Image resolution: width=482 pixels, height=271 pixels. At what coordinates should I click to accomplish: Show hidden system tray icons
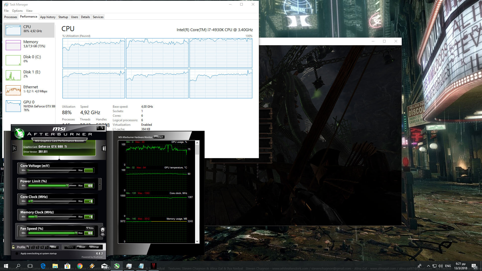coord(428,266)
